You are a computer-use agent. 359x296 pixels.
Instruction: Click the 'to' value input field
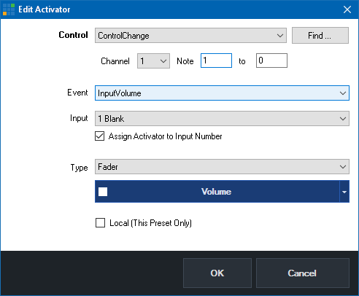271,61
